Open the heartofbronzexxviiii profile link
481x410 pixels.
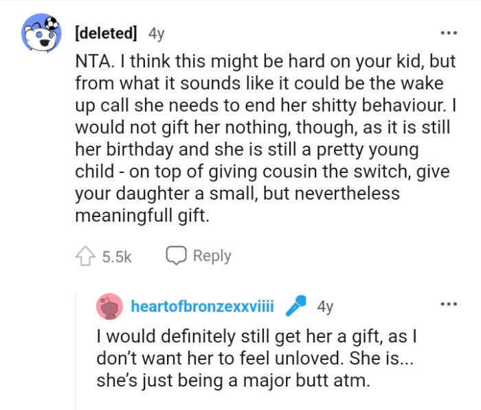point(202,306)
